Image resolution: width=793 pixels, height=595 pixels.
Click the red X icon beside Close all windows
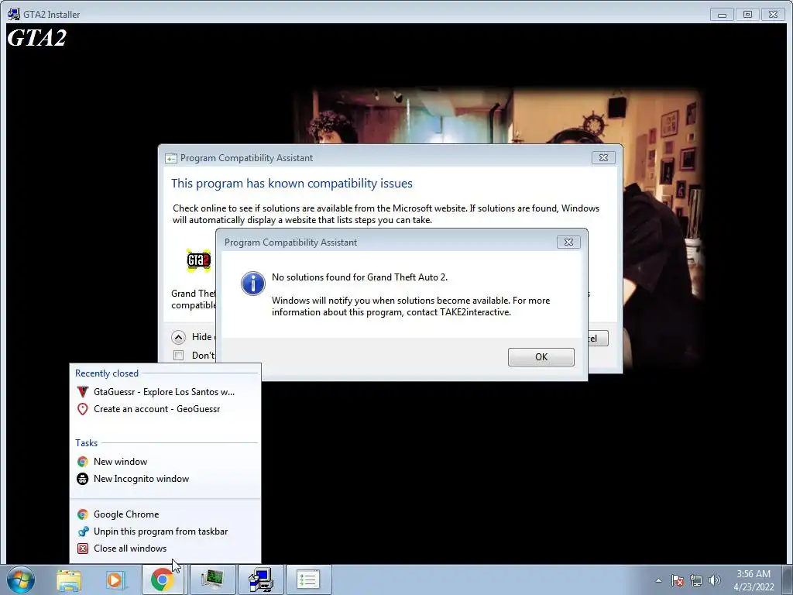click(x=82, y=549)
